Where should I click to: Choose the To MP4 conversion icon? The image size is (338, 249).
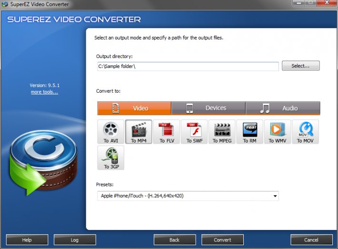(x=139, y=132)
